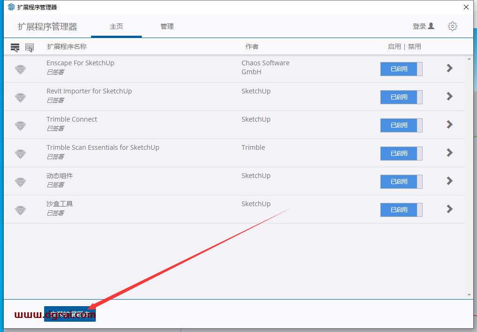Click 已签署 under 沙盒工具

55,213
